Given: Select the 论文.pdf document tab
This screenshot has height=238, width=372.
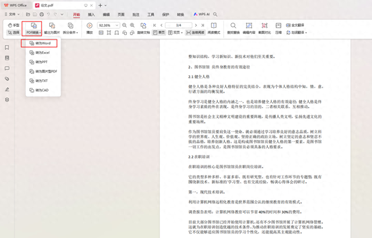Looking at the screenshot, I should click(x=65, y=5).
